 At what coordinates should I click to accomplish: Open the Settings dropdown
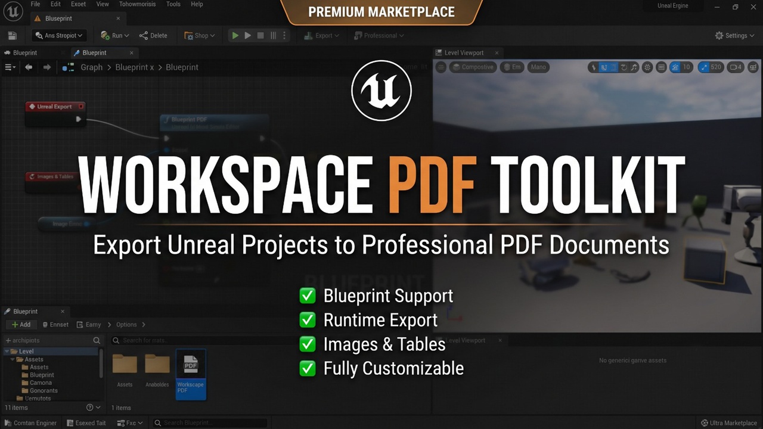click(736, 36)
